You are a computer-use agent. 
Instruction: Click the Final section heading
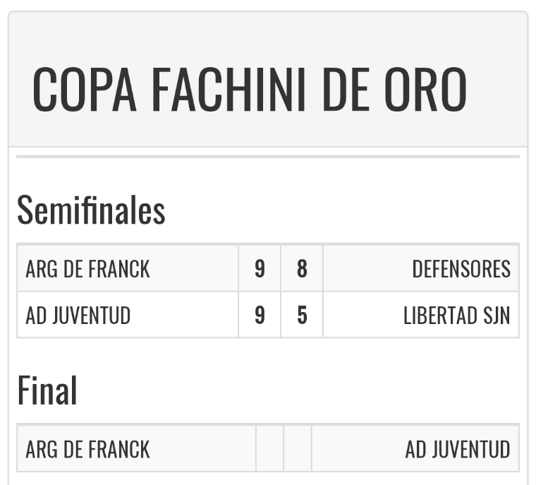[47, 390]
